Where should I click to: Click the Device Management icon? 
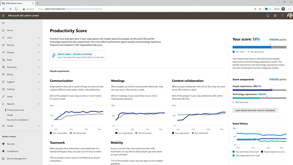[x=3, y=158]
